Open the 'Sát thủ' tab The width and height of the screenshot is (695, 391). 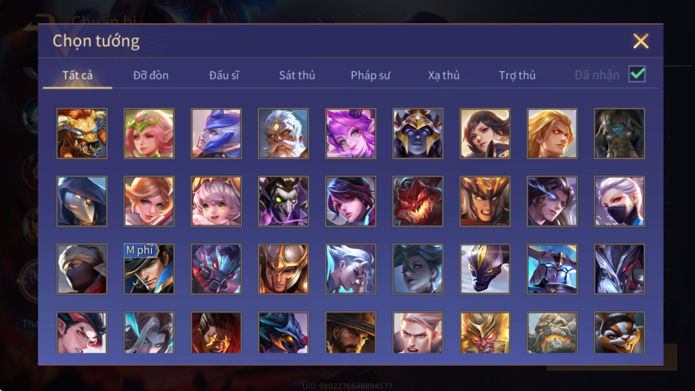(x=297, y=75)
